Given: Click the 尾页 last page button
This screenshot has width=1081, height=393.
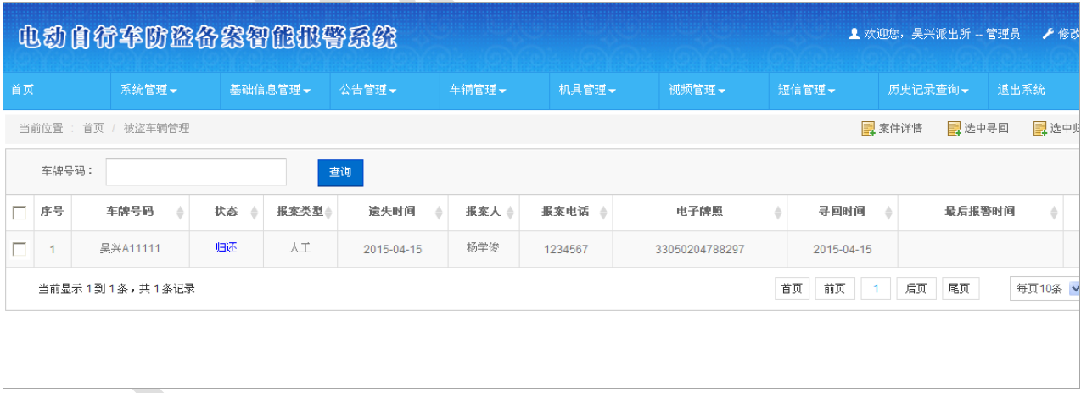Looking at the screenshot, I should point(960,289).
